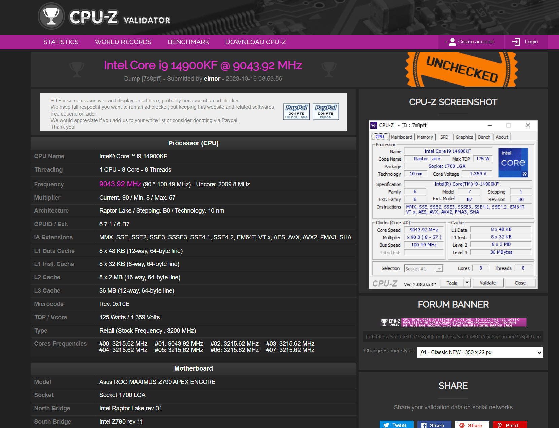Open the About tab in the screenshot
Screen dimensions: 559x428
(x=502, y=137)
